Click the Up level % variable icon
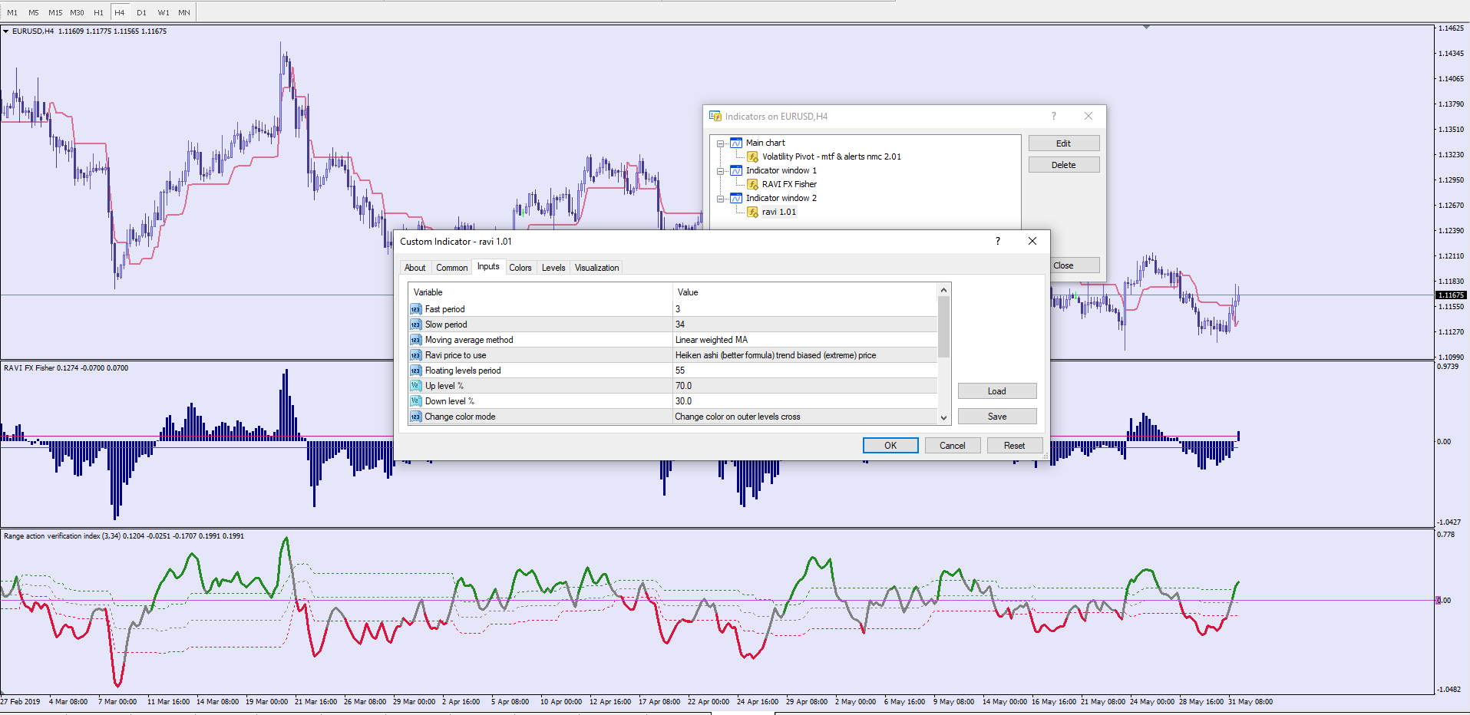This screenshot has height=715, width=1470. 415,386
